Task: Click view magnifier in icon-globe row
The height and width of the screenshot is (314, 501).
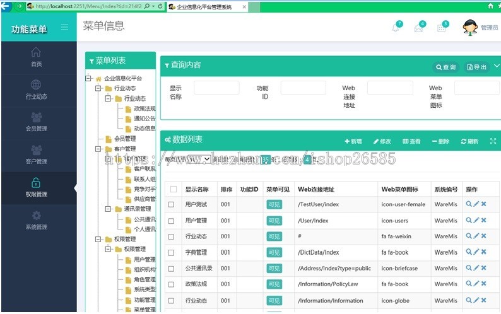Action: click(x=469, y=300)
